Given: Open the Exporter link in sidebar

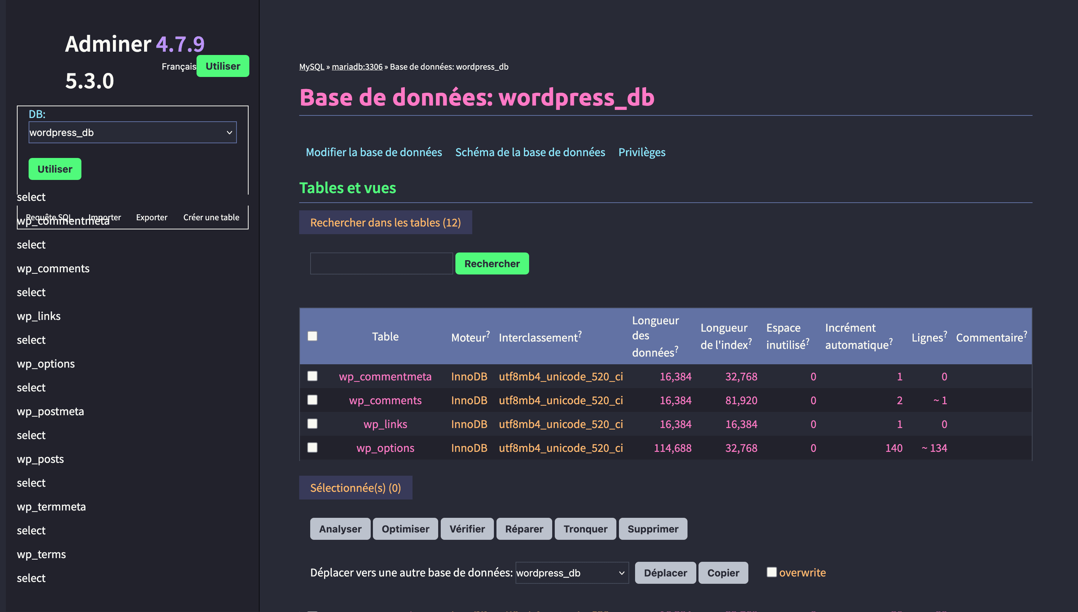Looking at the screenshot, I should [x=151, y=217].
